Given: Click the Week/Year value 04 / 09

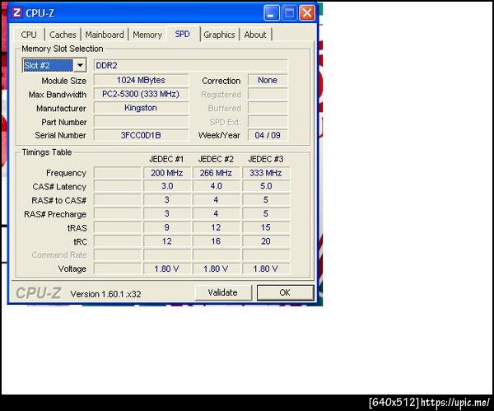Looking at the screenshot, I should [x=268, y=135].
